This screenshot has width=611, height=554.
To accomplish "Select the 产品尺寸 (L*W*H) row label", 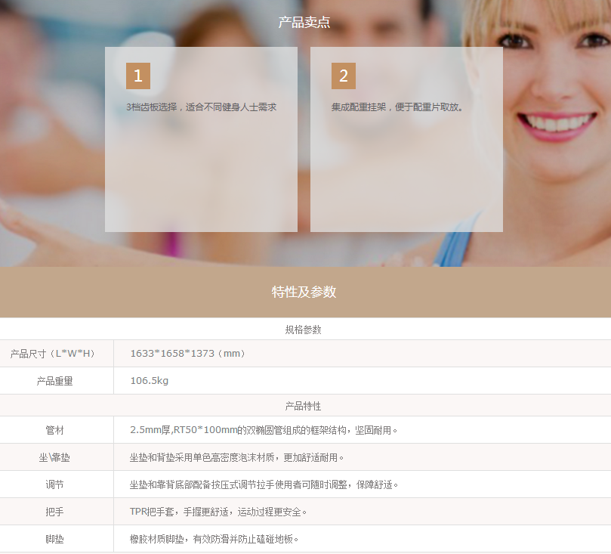I will coord(52,354).
